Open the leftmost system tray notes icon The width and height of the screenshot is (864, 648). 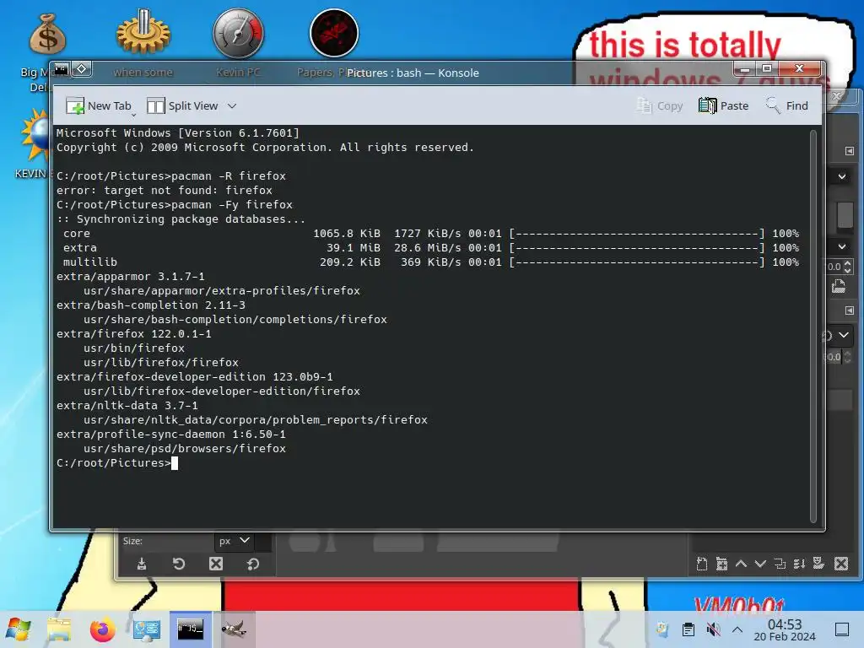point(662,629)
